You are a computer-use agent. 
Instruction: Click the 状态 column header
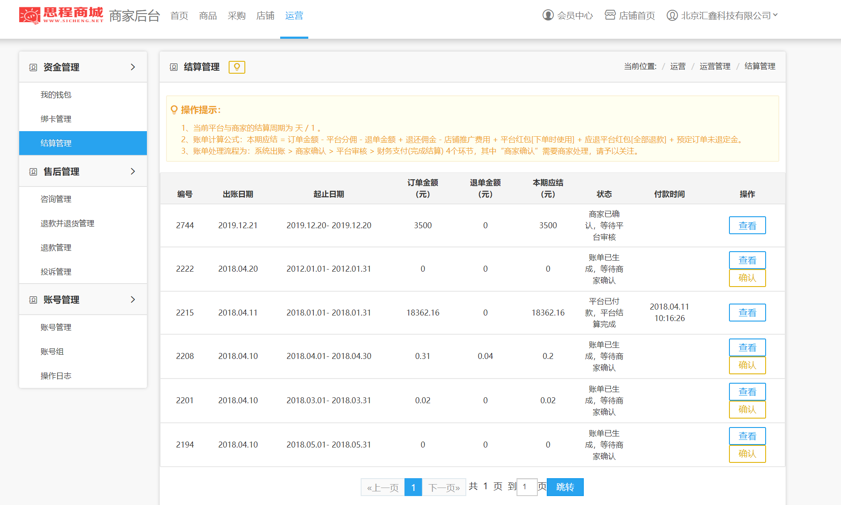(x=604, y=194)
